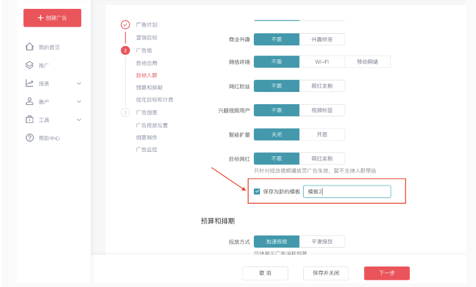The image size is (476, 287).
Task: Uncheck the 保存为新的模板 checkbox
Action: (x=257, y=192)
